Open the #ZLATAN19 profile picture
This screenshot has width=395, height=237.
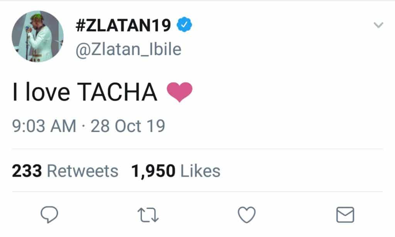point(37,37)
